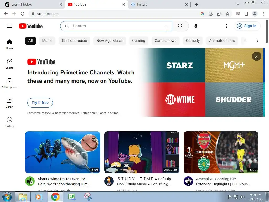Open Snipping Tool from the taskbar
Image resolution: width=269 pixels, height=202 pixels.
point(88,197)
